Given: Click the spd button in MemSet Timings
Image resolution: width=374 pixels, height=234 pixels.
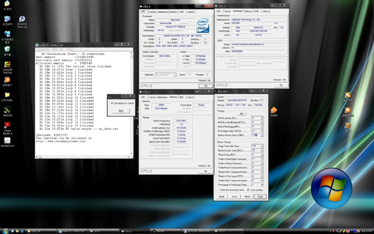Looking at the screenshot, I should (x=241, y=113).
